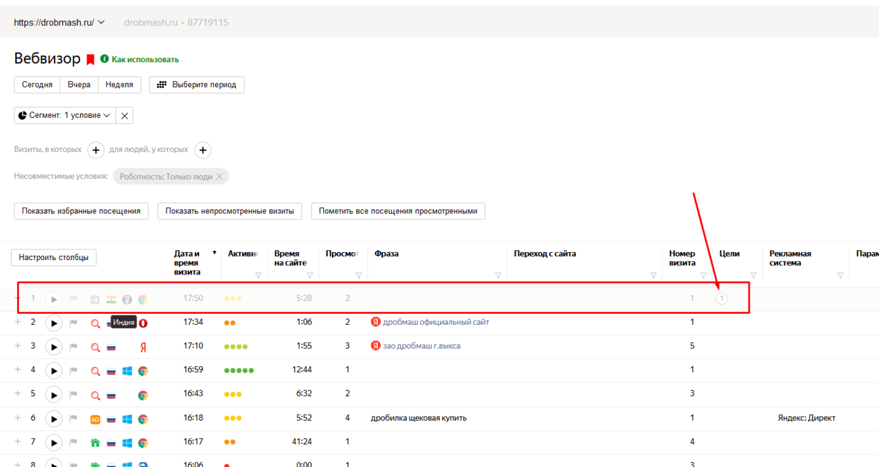Click 'Пометить все посещения просмотренными' button
Viewport: 879px width, 467px height.
(x=398, y=211)
